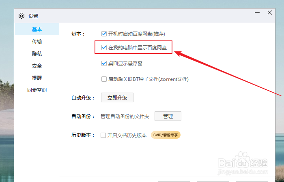Enable 开启文档历史版本 checkbox
The height and width of the screenshot is (182, 284).
103,135
